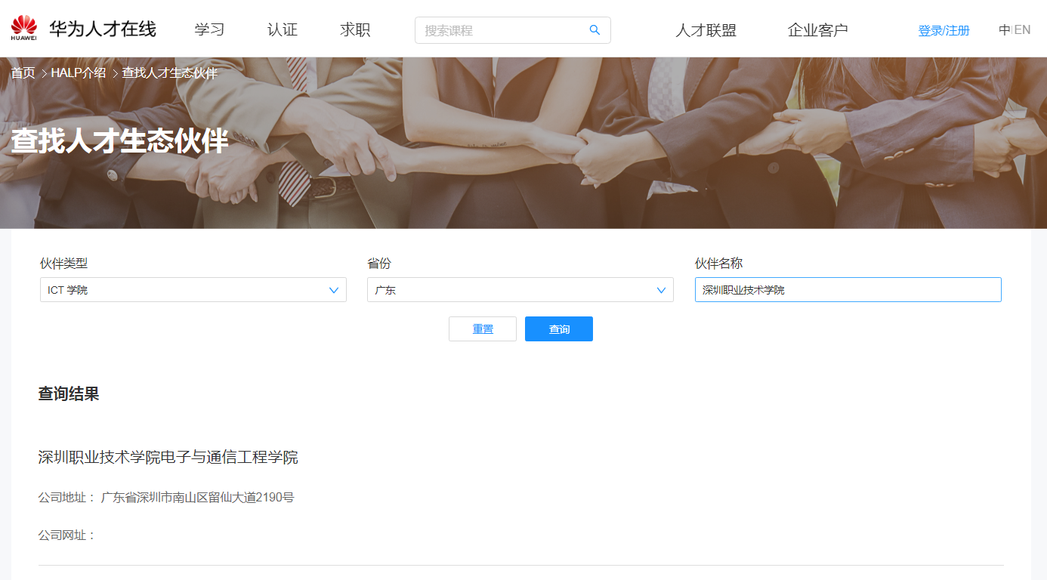This screenshot has width=1047, height=580.
Task: Switch language to 中
Action: tap(1003, 29)
